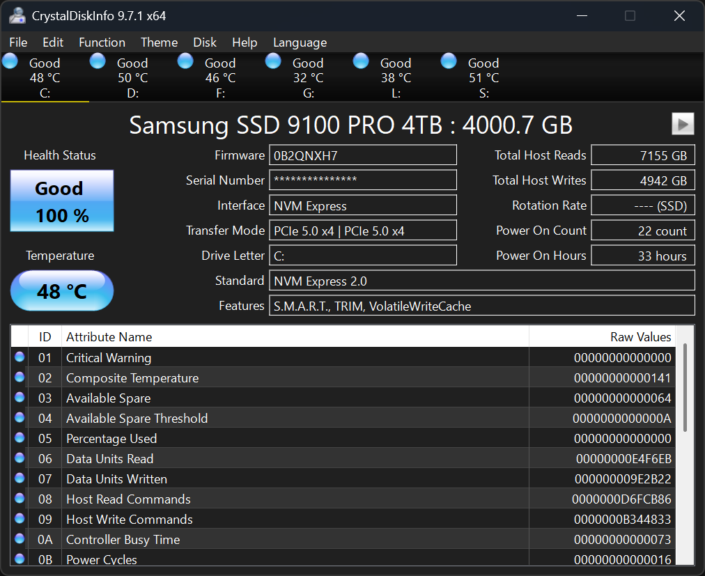Click the Firmware field 0B2QNXH7
Viewport: 705px width, 576px height.
[x=363, y=155]
